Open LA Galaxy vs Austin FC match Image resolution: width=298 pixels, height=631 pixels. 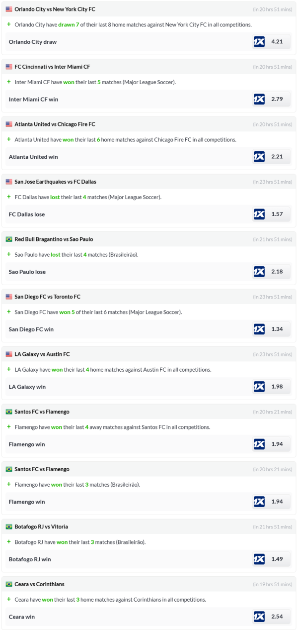pos(42,354)
